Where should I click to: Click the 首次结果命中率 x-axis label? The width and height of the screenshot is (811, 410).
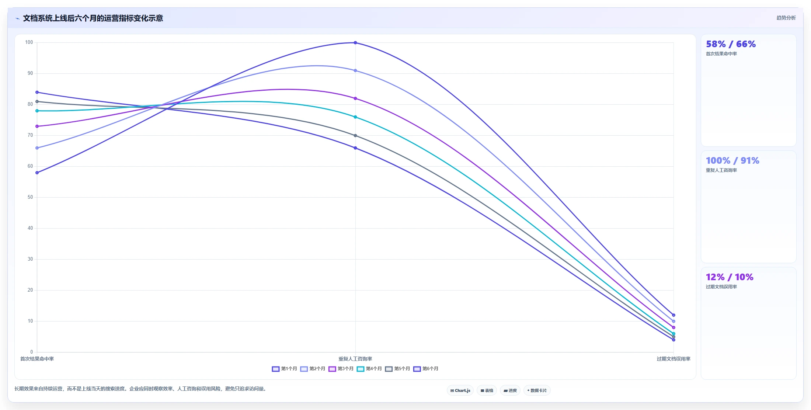pos(37,359)
